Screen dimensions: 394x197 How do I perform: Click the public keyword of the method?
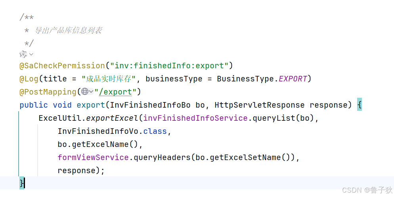point(34,105)
